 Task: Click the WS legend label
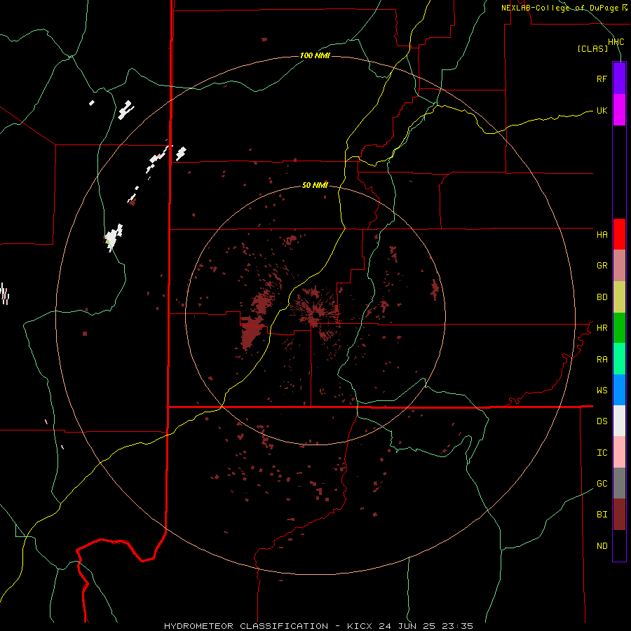coord(602,391)
